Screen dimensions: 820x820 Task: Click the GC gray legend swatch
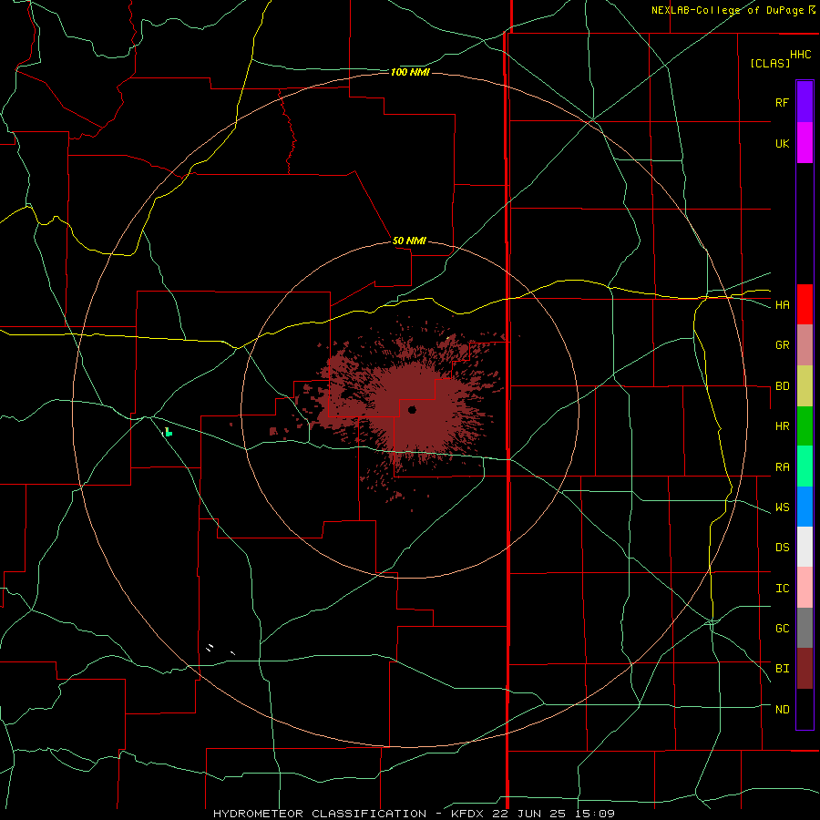coord(805,628)
